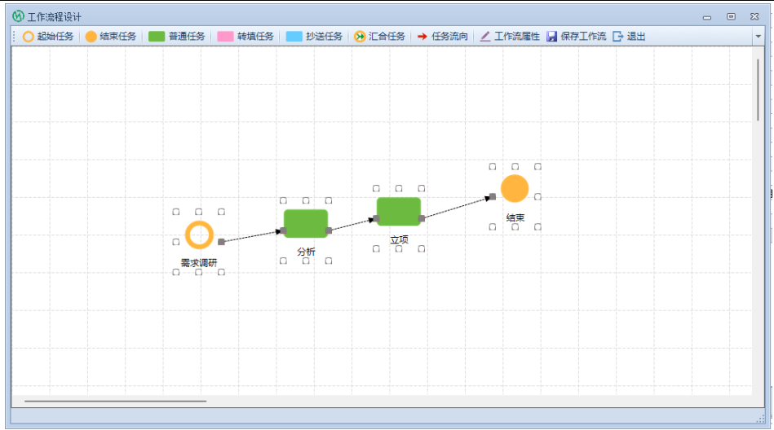Click the vertical scrollbar on the right

(x=758, y=90)
